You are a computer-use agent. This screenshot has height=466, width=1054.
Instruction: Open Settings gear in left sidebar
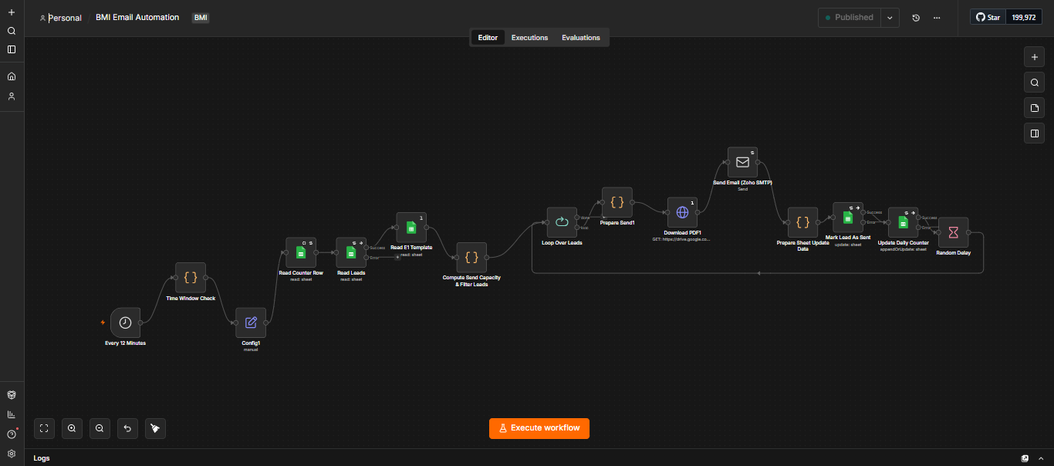tap(12, 454)
